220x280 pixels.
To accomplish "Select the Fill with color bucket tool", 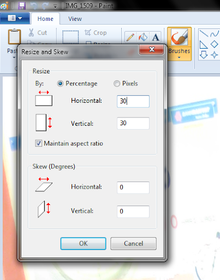I will pyautogui.click(x=143, y=37).
